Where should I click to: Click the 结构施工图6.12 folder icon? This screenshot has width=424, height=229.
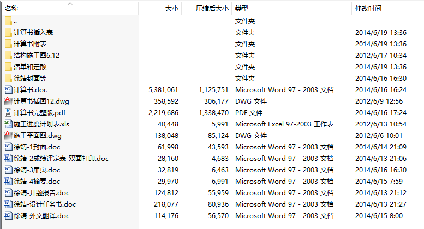pyautogui.click(x=8, y=56)
